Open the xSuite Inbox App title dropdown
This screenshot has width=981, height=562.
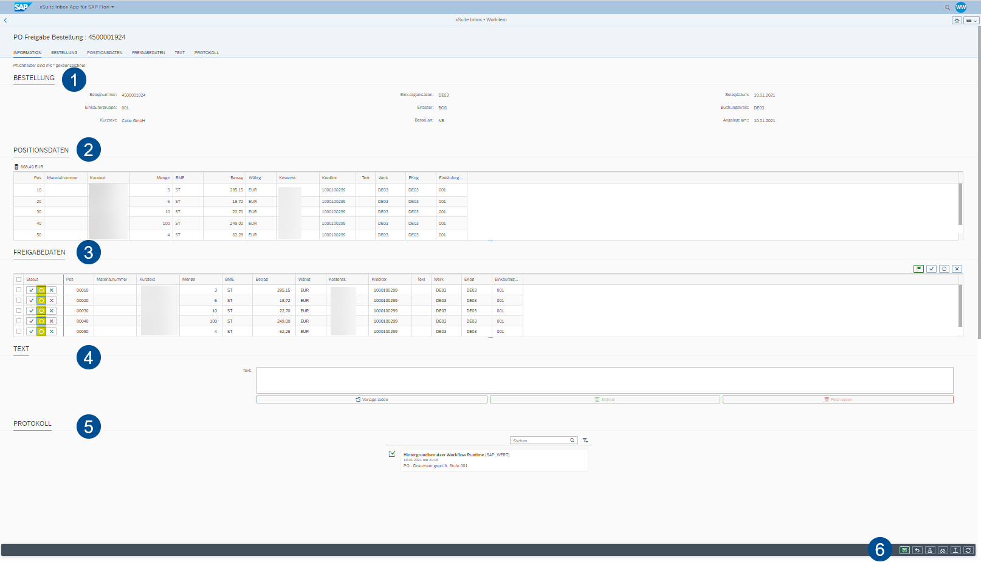tap(76, 7)
